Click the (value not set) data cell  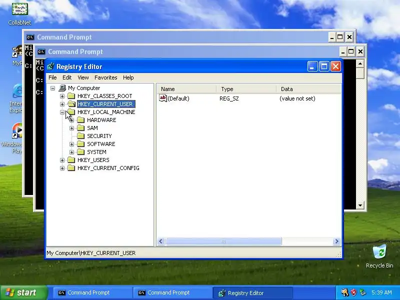click(x=297, y=98)
